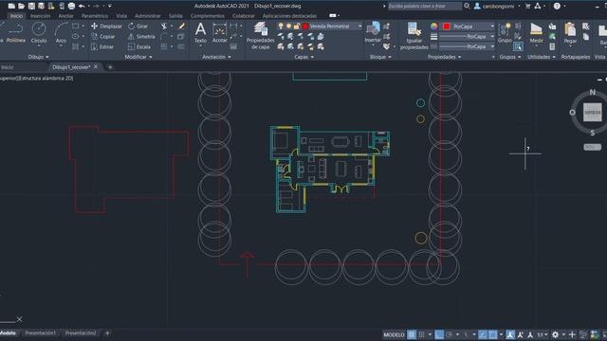607x341 pixels.
Task: Click the red layer color swatch
Action: pos(305,27)
